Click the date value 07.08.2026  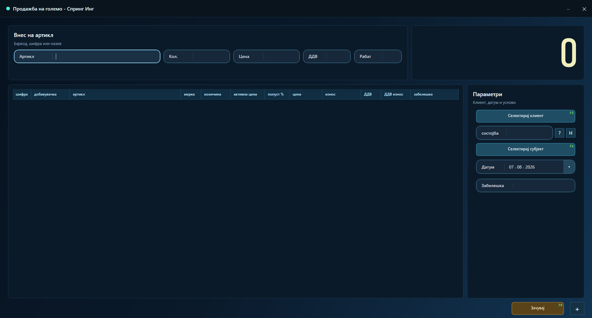522,167
